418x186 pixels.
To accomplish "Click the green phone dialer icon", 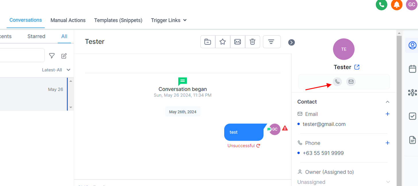I will 381,5.
